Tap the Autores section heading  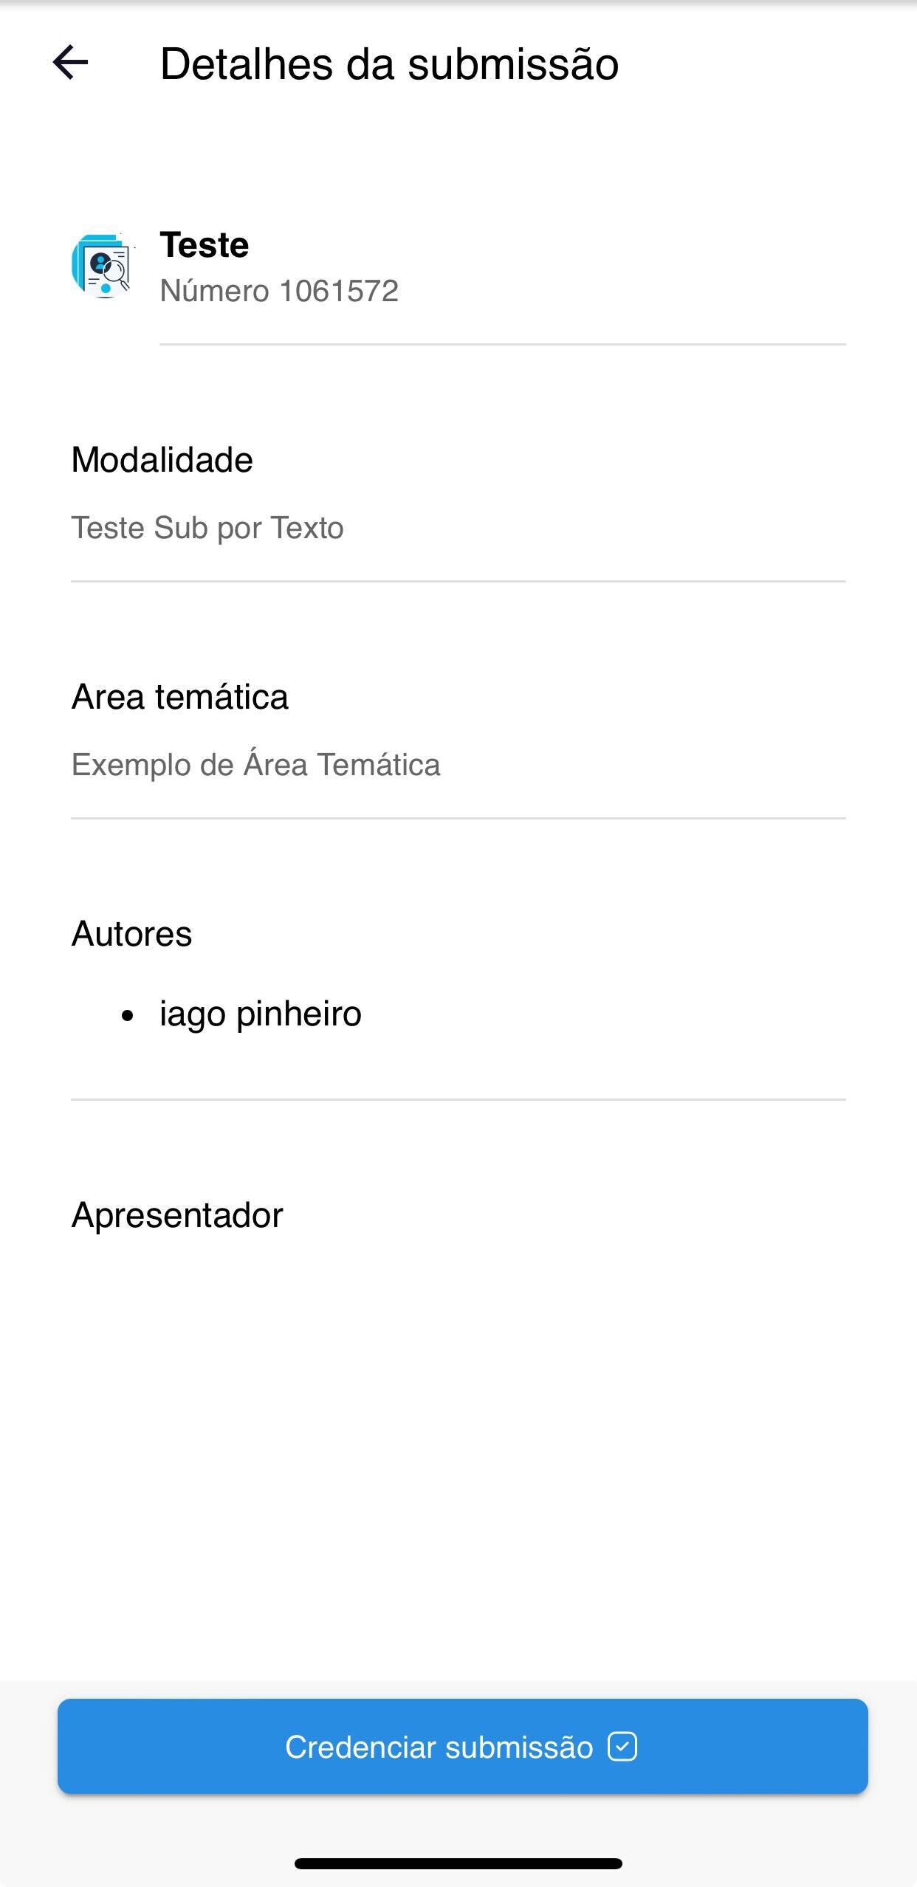[131, 934]
